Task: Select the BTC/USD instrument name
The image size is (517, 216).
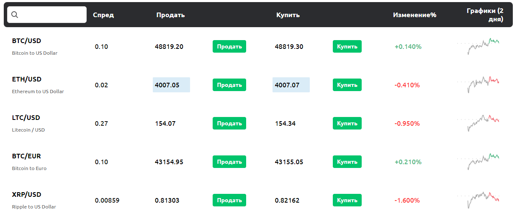Action: coord(26,41)
